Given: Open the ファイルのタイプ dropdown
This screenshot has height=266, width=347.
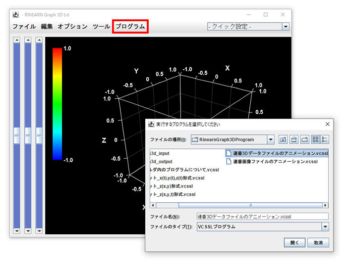Looking at the screenshot, I should [x=325, y=227].
